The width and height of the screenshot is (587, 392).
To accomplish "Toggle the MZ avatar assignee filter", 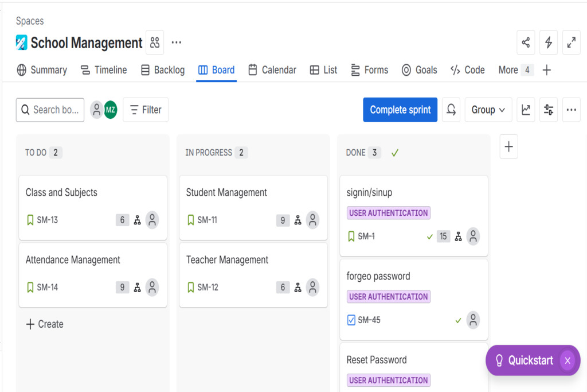I will [x=110, y=110].
